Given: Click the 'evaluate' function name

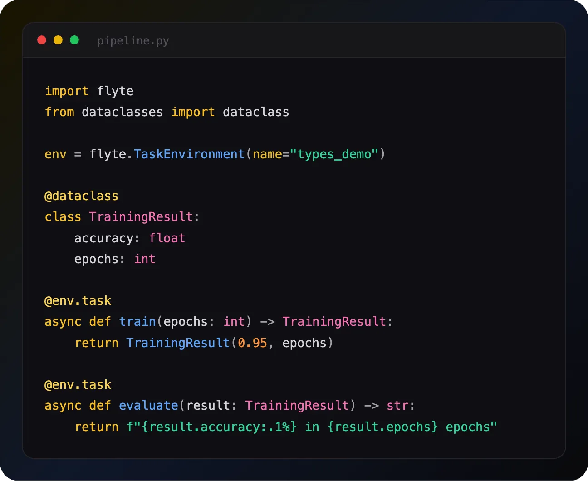Looking at the screenshot, I should click(x=149, y=406).
